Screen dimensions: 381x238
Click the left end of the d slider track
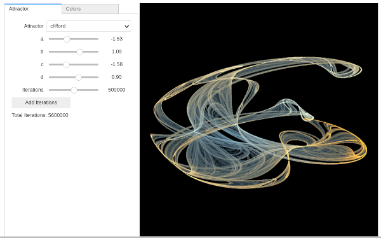50,77
